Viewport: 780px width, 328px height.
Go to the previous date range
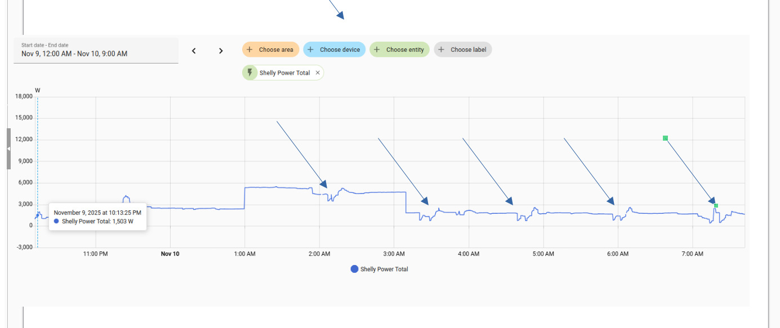[x=194, y=51]
